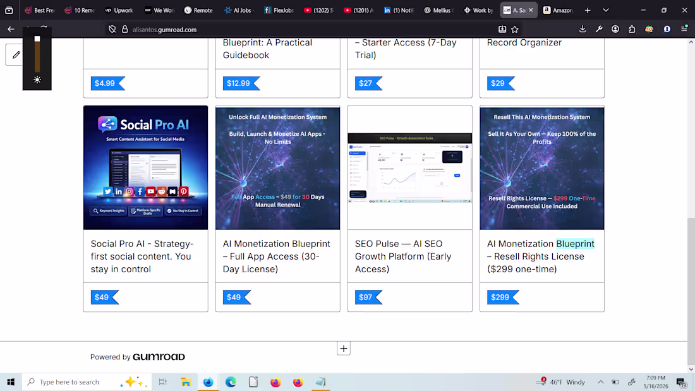Open File Explorer from the taskbar

186,382
